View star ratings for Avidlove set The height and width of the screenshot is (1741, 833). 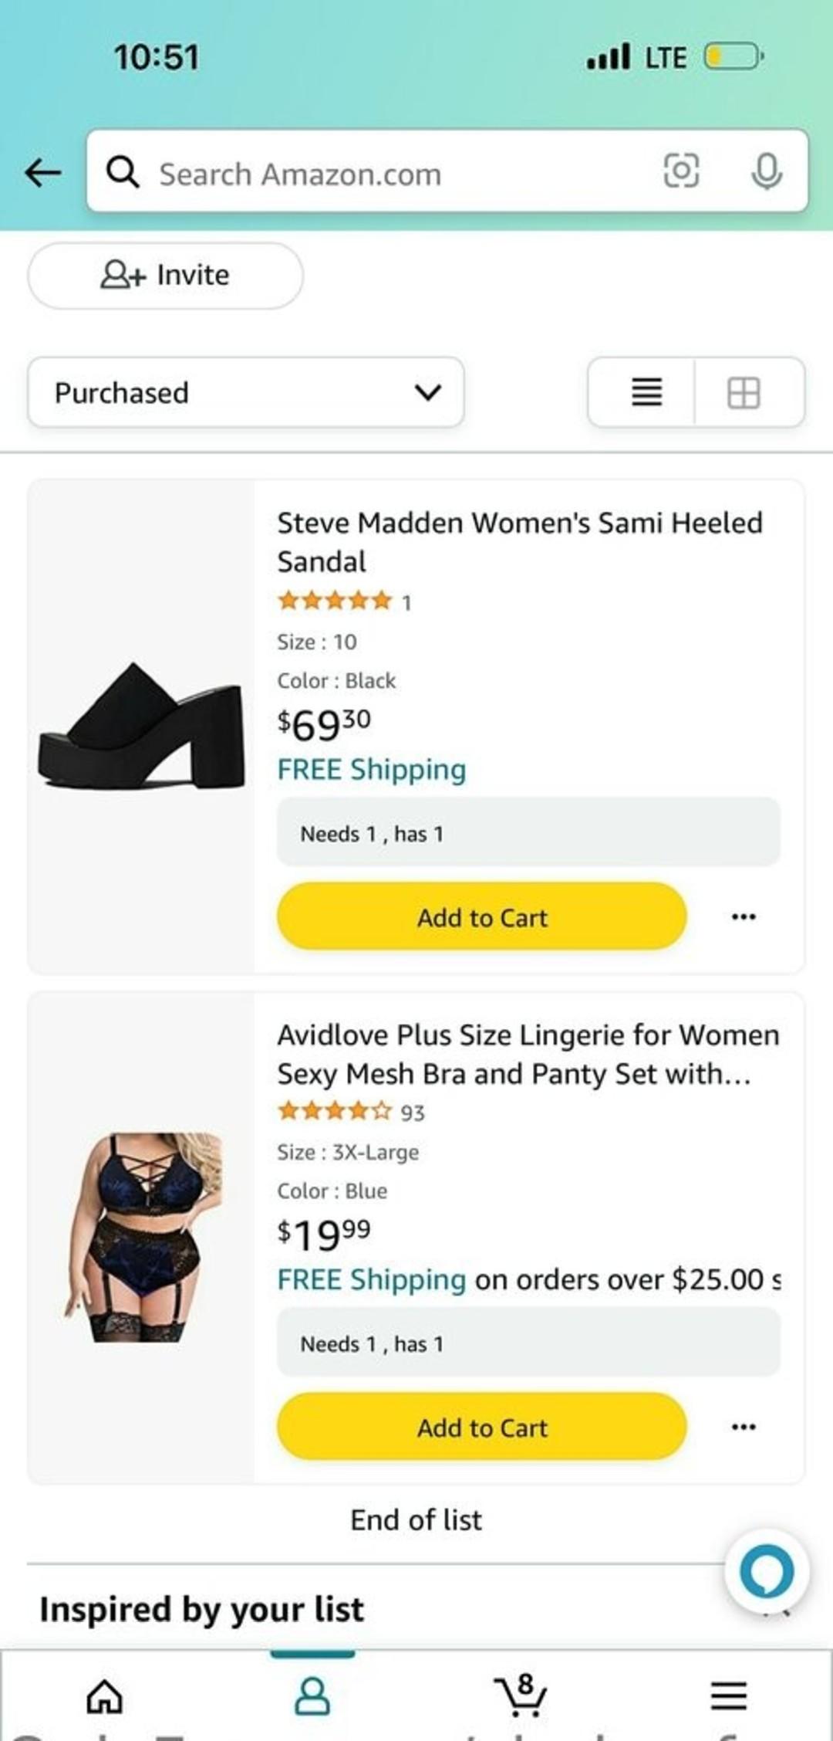(336, 1112)
